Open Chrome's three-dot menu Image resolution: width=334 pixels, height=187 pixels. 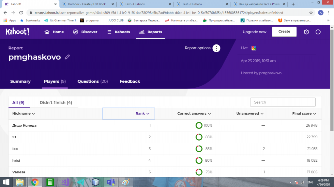pyautogui.click(x=329, y=13)
